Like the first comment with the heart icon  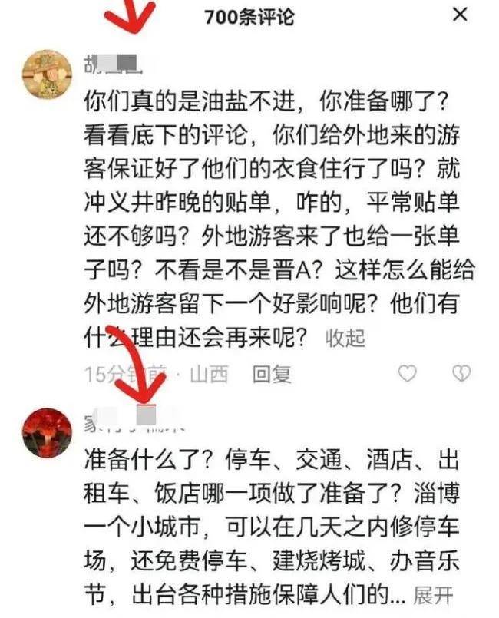(x=407, y=373)
